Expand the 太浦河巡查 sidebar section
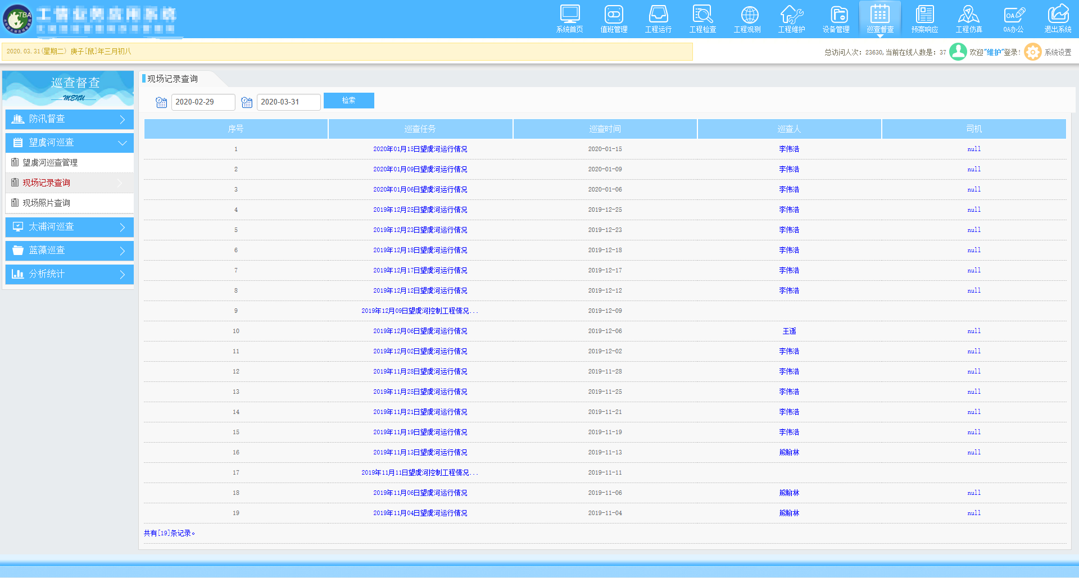Image resolution: width=1079 pixels, height=578 pixels. coord(69,227)
